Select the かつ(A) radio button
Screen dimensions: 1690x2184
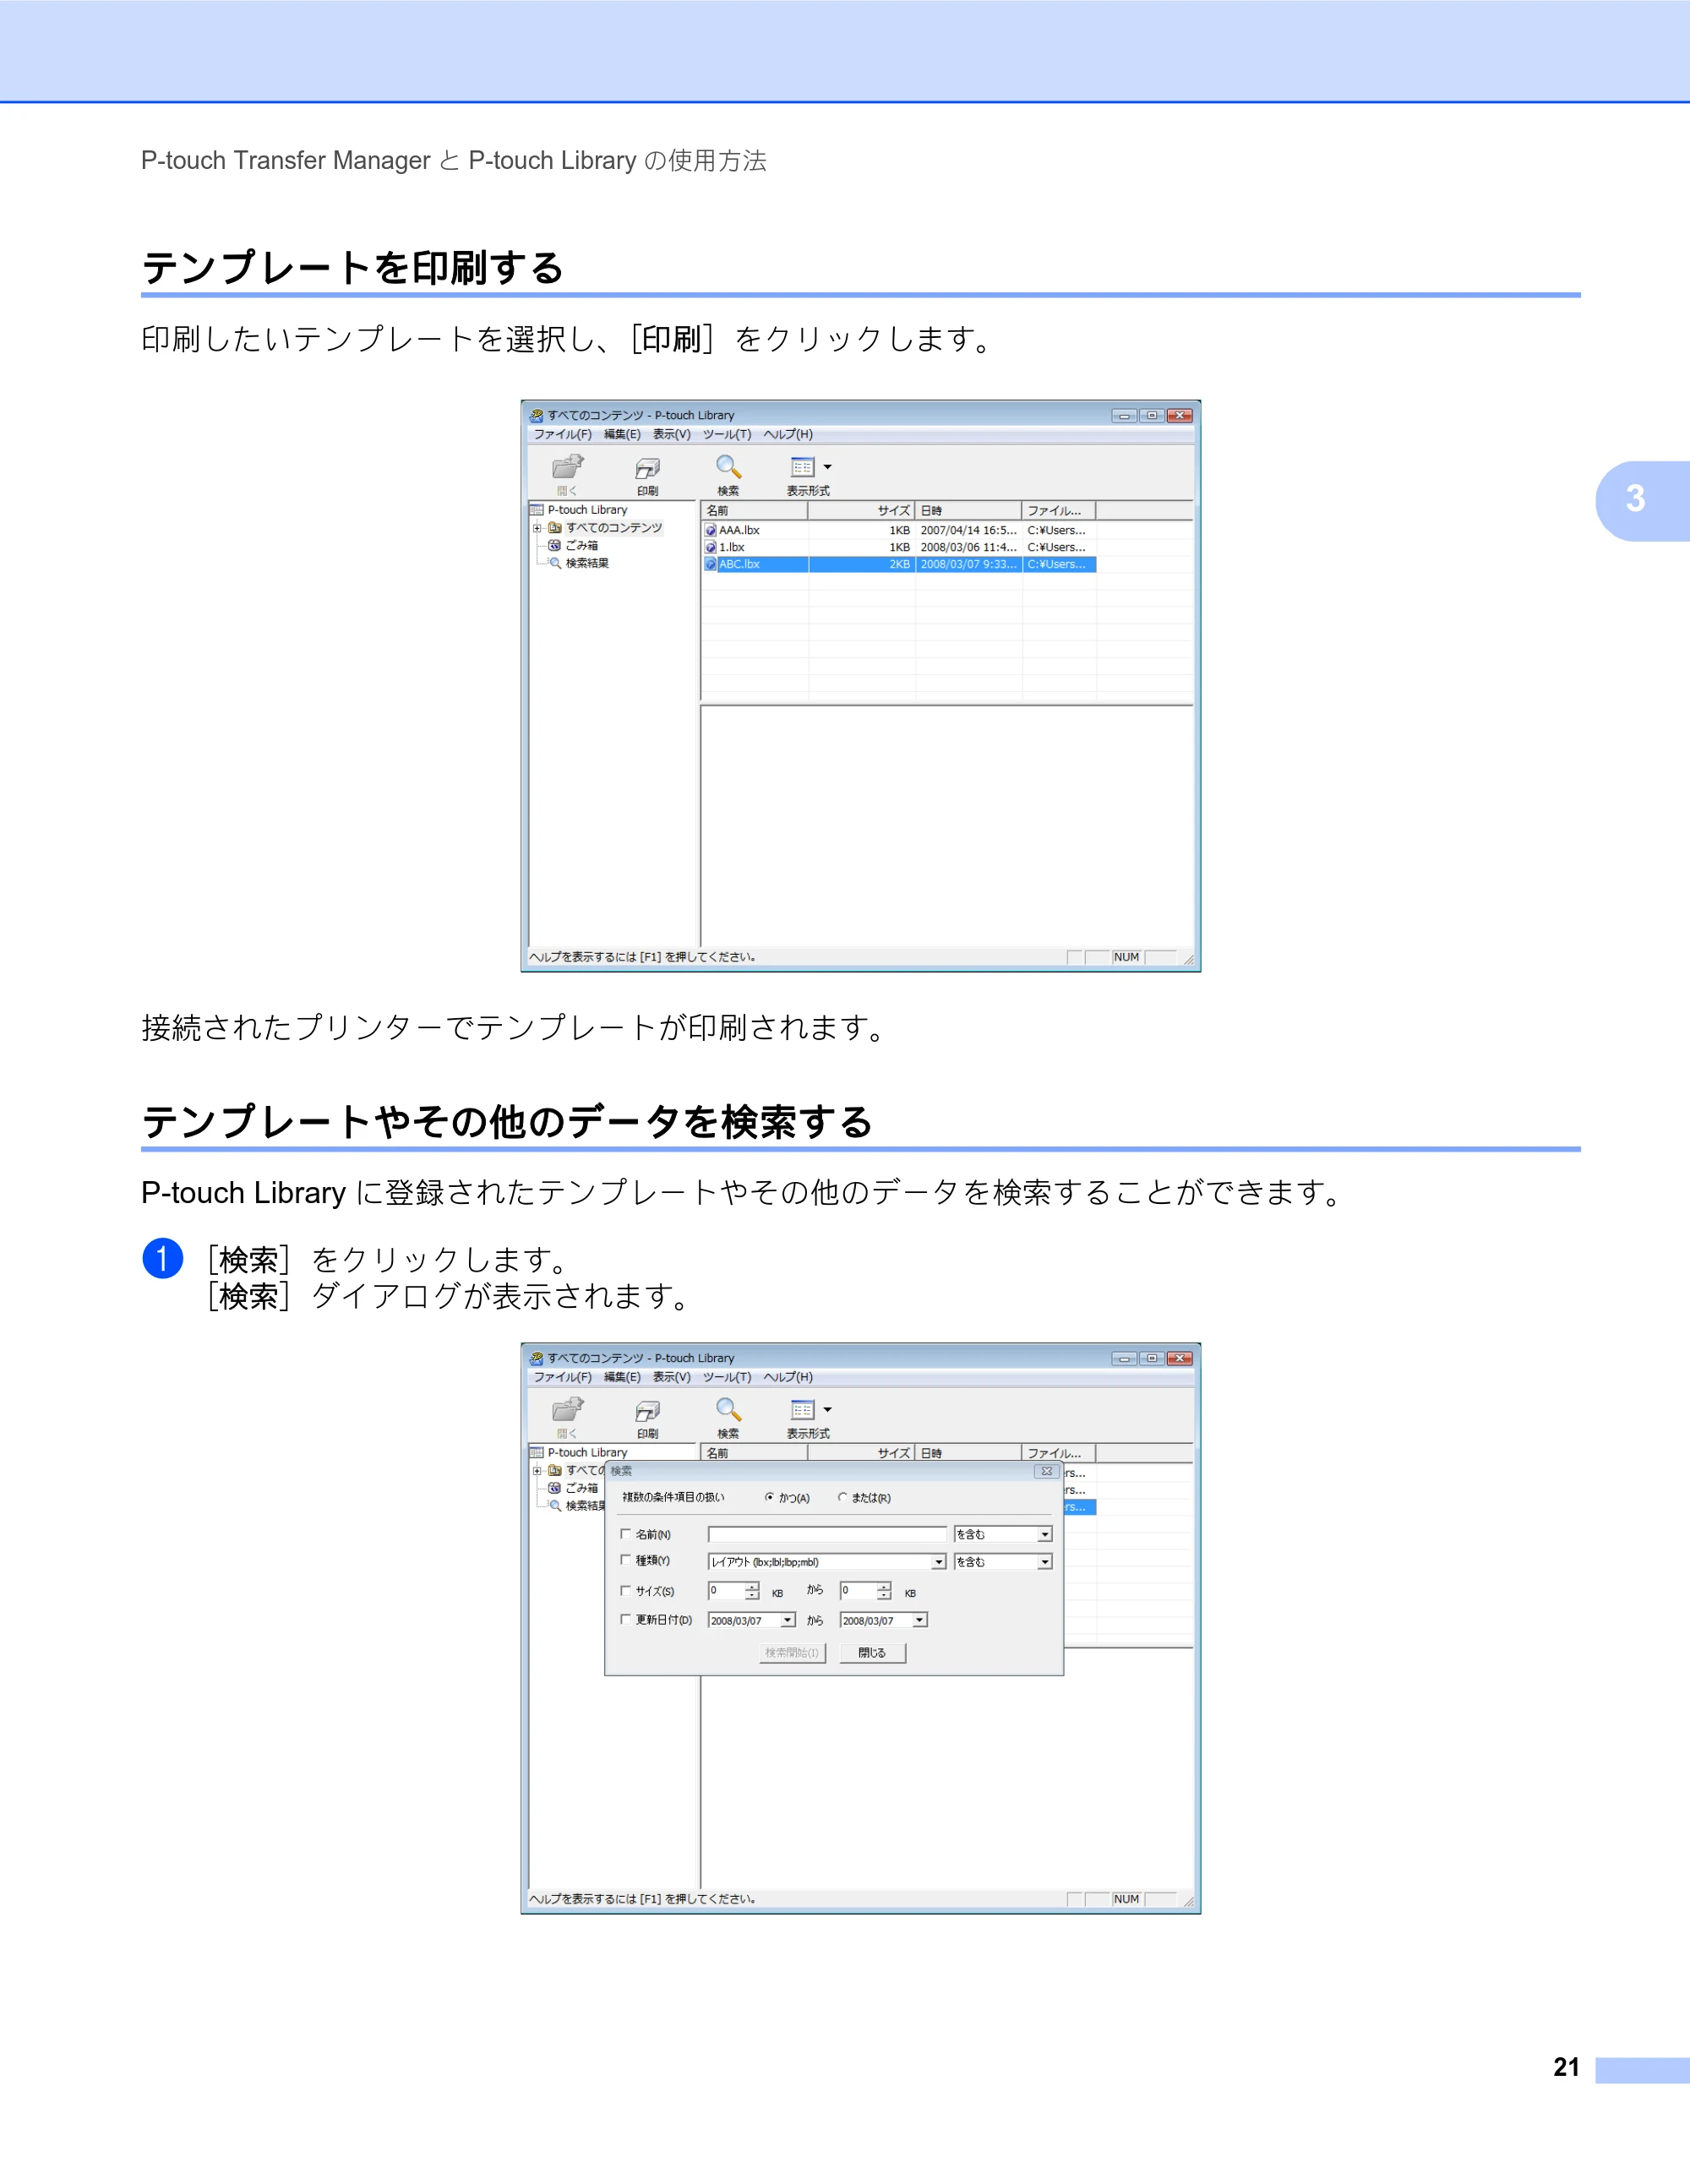pos(769,1497)
